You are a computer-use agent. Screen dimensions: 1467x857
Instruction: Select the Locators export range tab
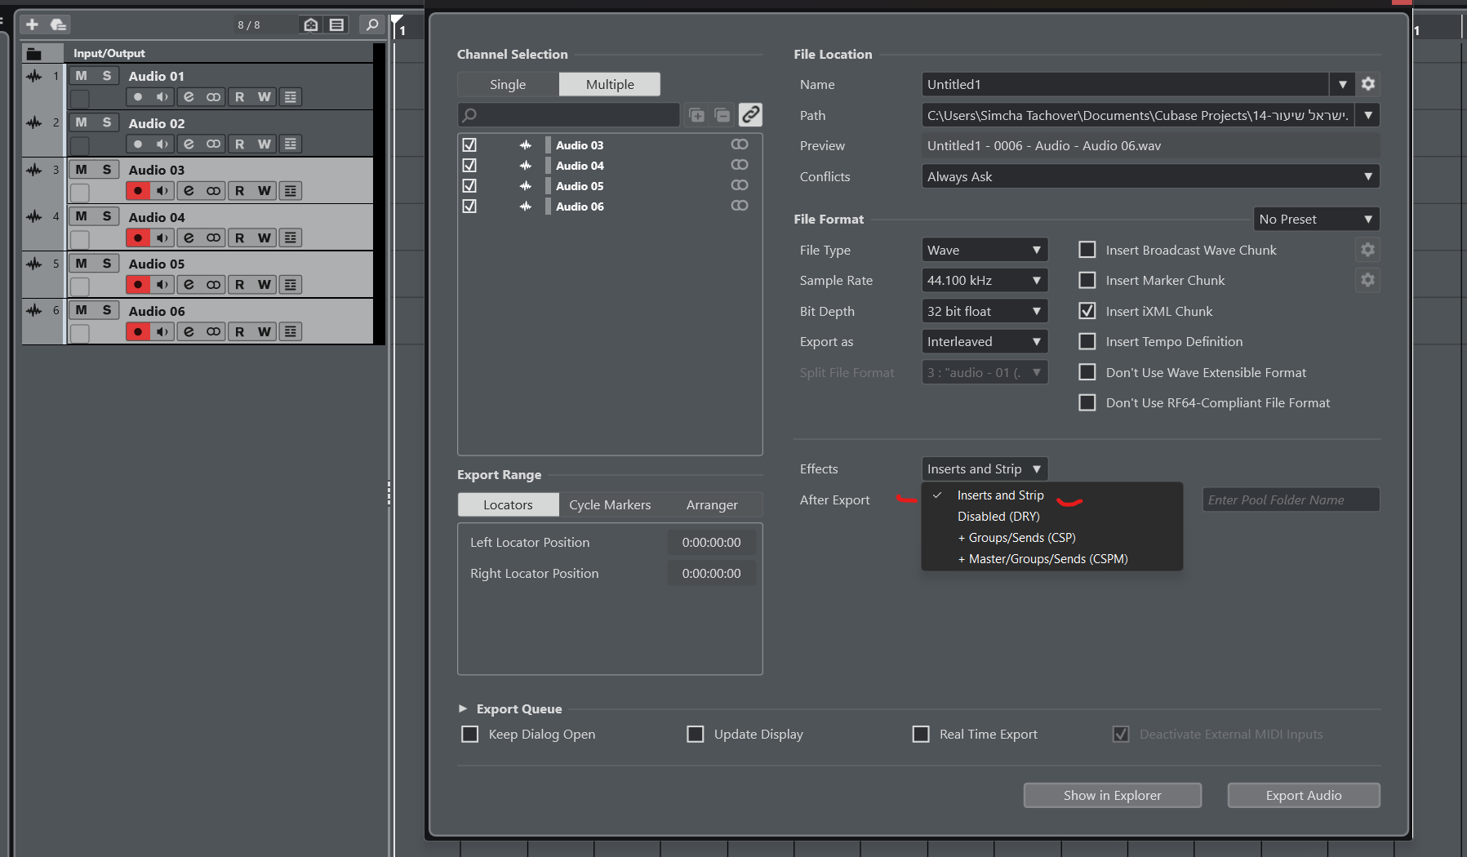click(508, 504)
